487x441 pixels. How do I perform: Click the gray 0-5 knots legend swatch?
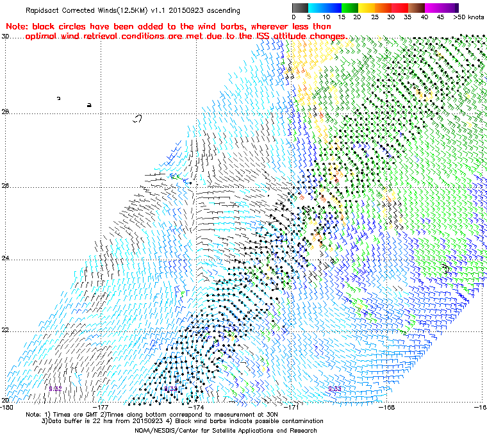point(300,8)
